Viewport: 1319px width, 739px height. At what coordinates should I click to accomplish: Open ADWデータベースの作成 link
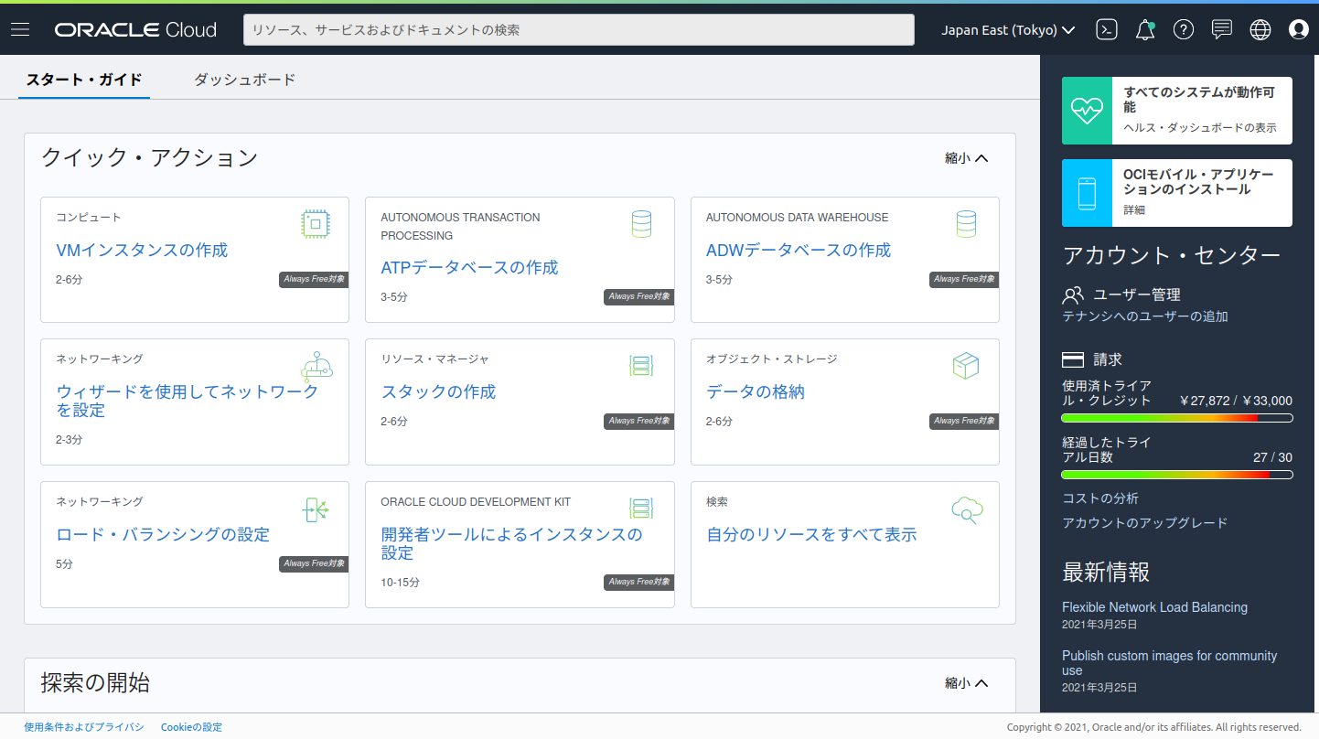(799, 250)
